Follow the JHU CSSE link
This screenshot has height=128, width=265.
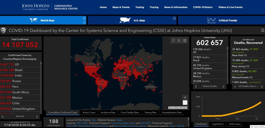82,123
